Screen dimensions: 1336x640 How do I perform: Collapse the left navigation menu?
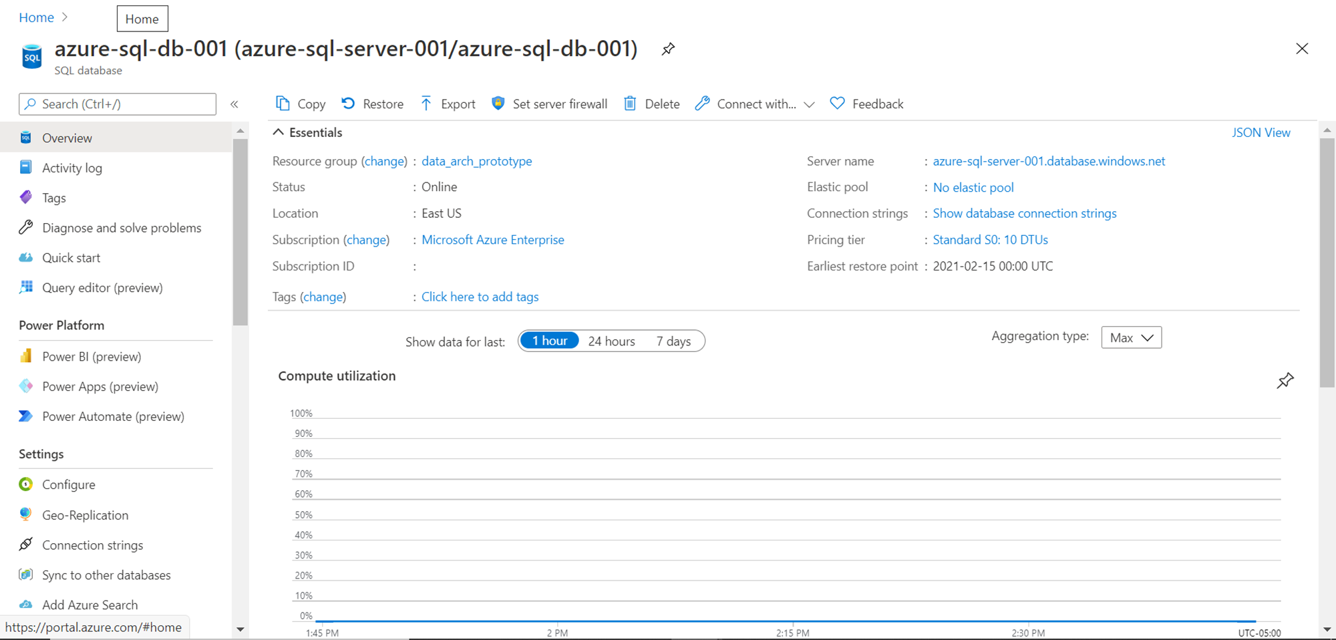pyautogui.click(x=234, y=104)
